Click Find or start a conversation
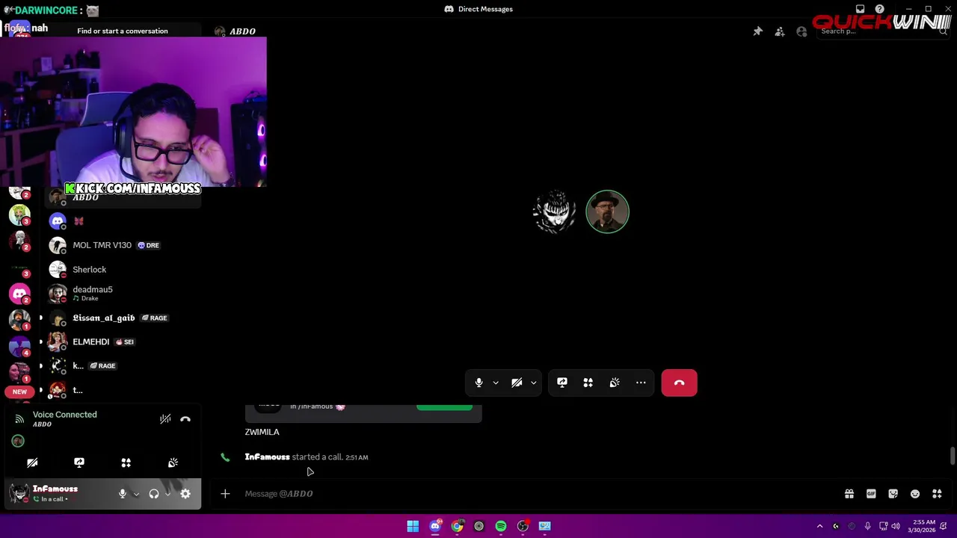957x538 pixels. click(x=122, y=31)
